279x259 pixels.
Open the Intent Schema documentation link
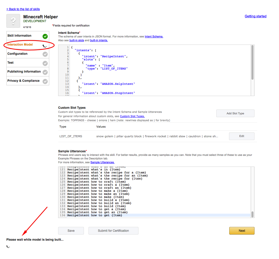[x=154, y=36]
